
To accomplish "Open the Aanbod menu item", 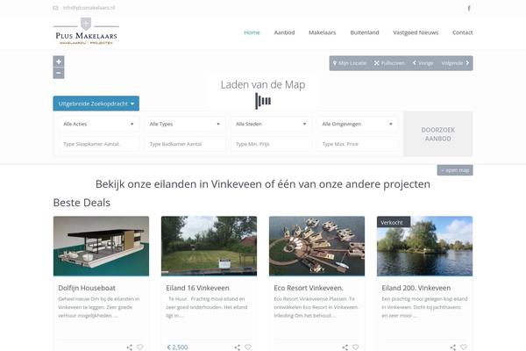I will [x=284, y=32].
